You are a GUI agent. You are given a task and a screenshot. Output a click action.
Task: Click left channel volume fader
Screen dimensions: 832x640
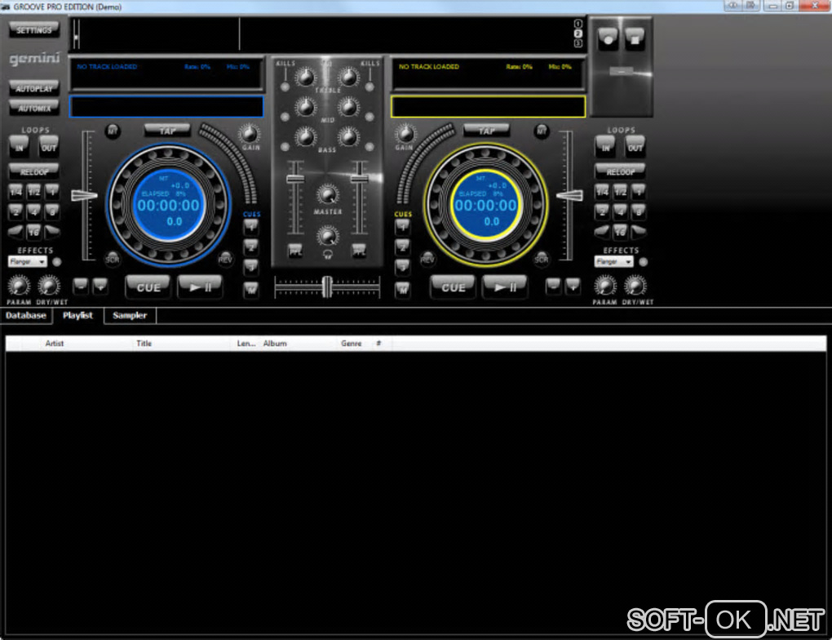click(295, 179)
